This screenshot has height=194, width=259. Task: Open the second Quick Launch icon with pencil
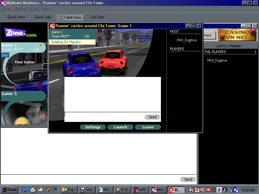33,190
